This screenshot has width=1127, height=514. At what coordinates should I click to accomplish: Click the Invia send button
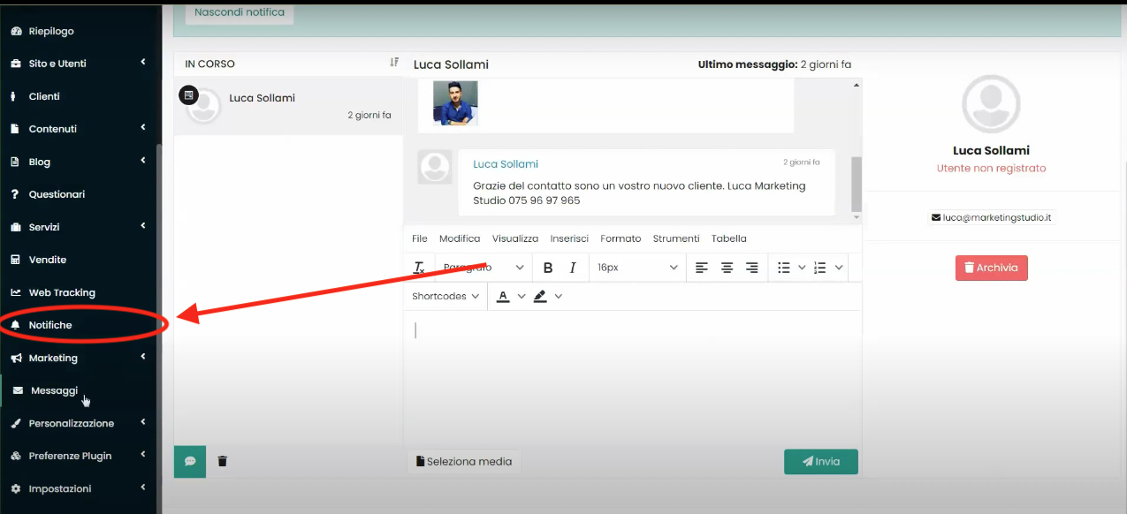820,461
